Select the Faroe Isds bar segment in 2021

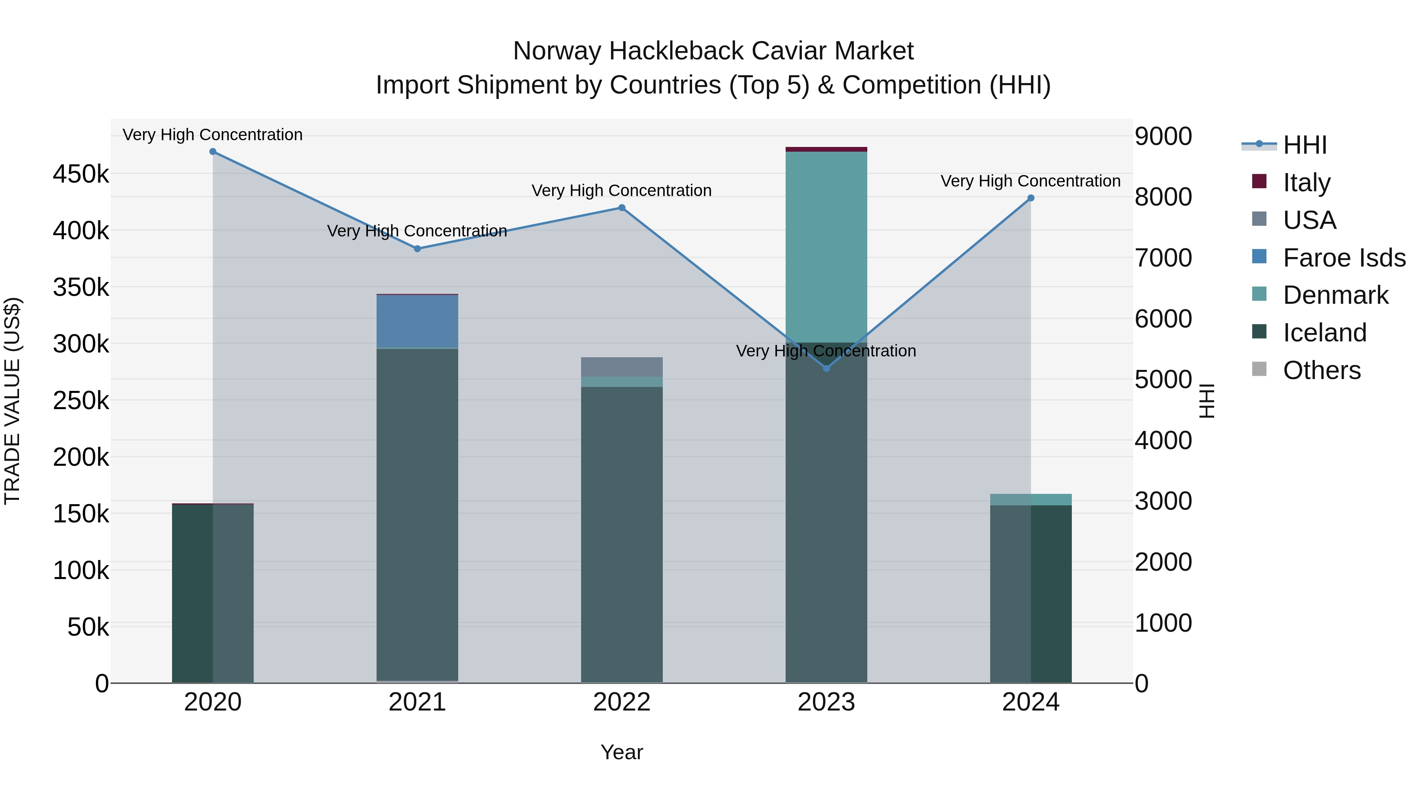418,322
